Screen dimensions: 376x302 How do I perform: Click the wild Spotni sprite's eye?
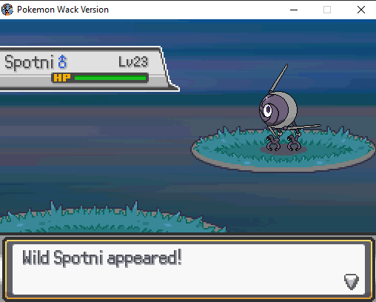pyautogui.click(x=268, y=110)
